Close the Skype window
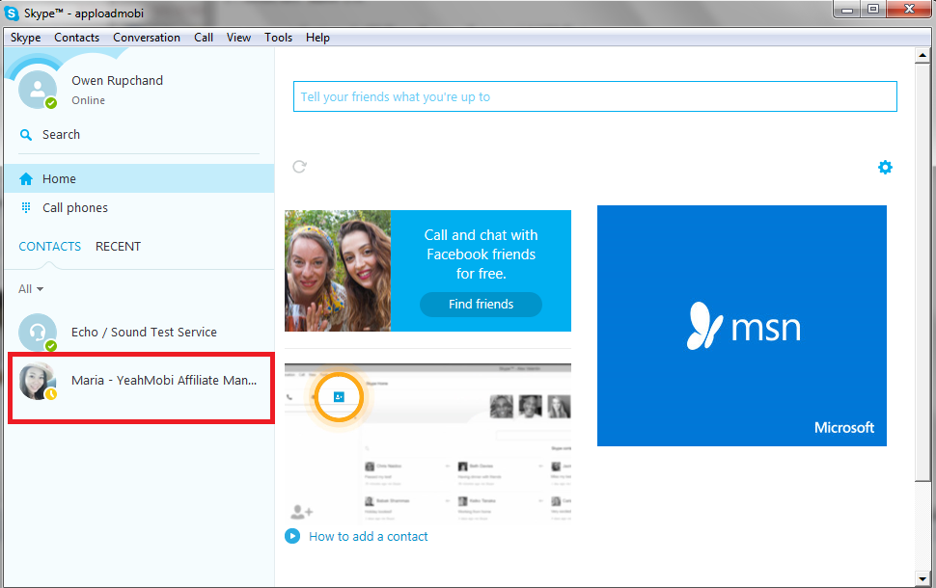The image size is (936, 588). (909, 10)
